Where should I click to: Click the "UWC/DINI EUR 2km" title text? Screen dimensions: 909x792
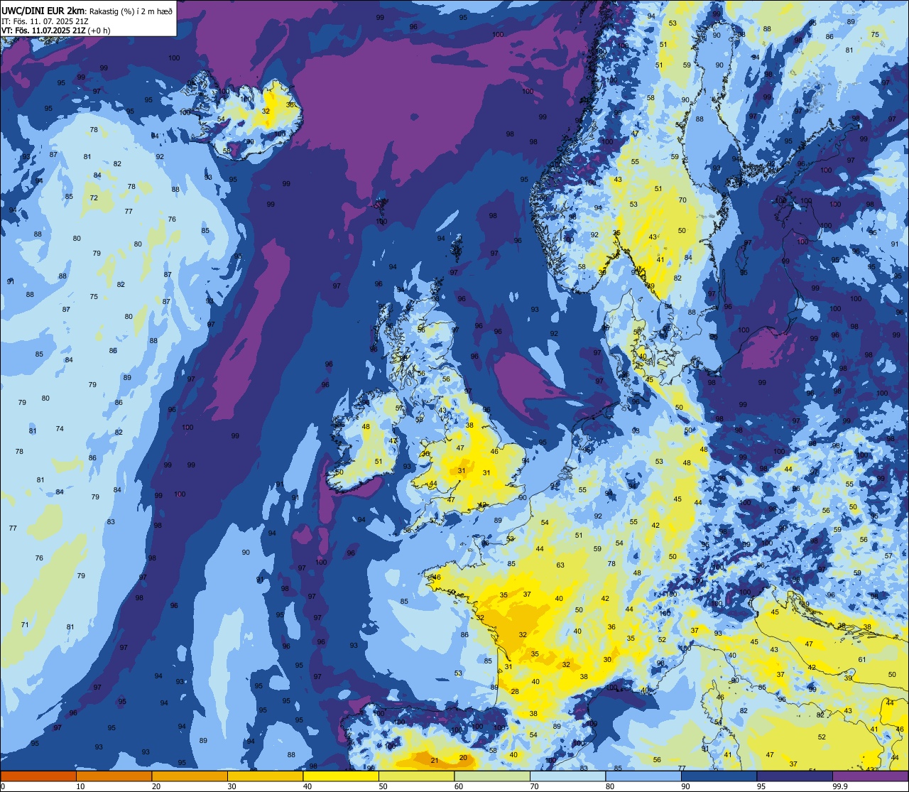pyautogui.click(x=43, y=11)
